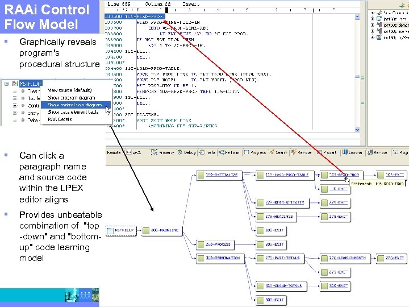Open the 200-PROCESS node link
The image size is (409, 307).
click(218, 244)
